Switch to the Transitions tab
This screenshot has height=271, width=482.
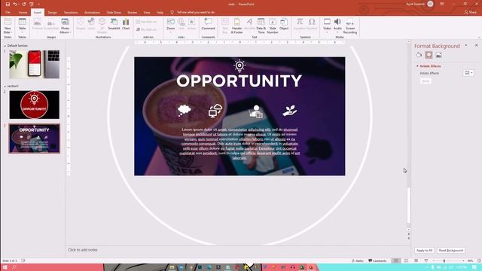[x=71, y=12]
